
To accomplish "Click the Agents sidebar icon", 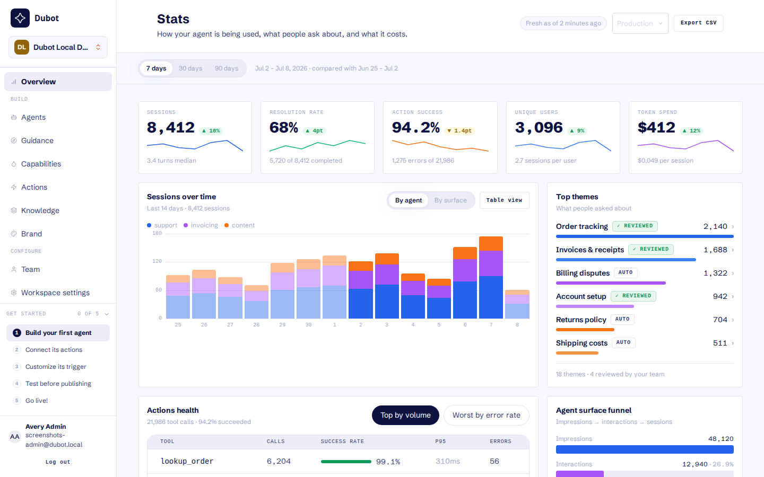I will point(14,117).
